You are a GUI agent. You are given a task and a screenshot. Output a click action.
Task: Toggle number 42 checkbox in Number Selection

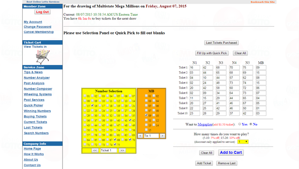click(130, 120)
